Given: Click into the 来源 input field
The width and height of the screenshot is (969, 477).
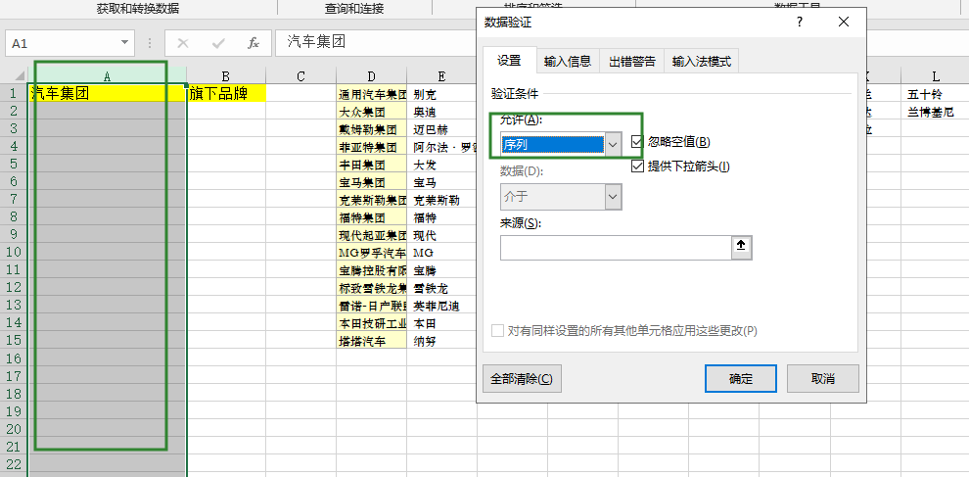Looking at the screenshot, I should [616, 248].
